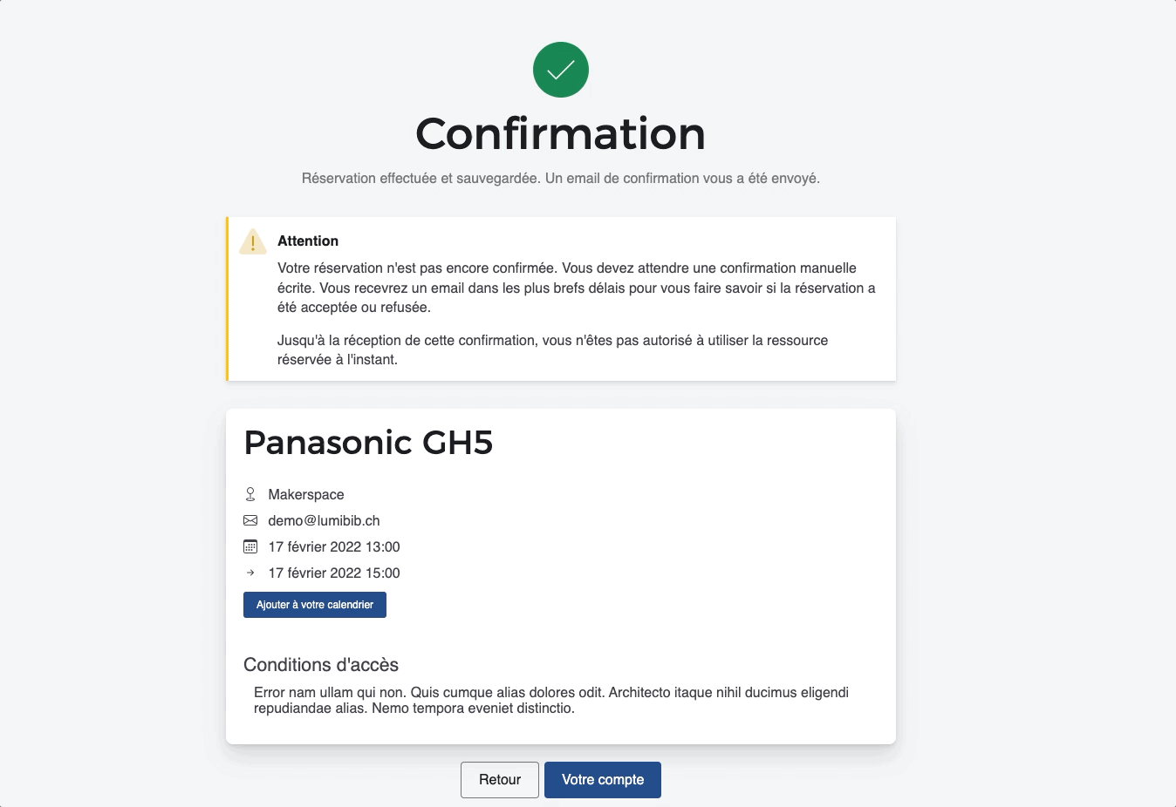Click the yellow warning triangle icon
This screenshot has height=807, width=1176.
(x=253, y=242)
